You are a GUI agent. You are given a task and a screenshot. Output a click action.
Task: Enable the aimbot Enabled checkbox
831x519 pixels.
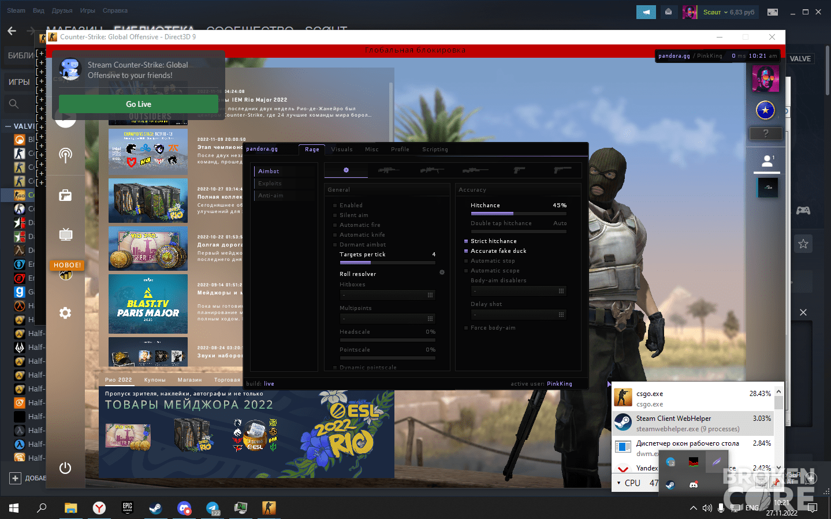click(335, 206)
